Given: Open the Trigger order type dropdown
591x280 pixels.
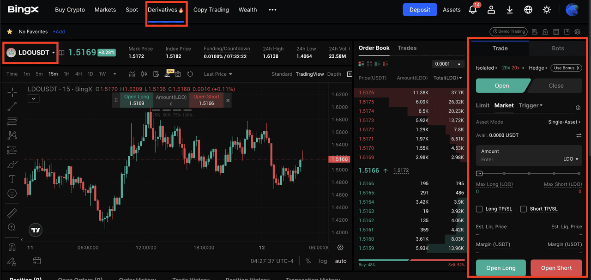Looking at the screenshot, I should coord(531,105).
